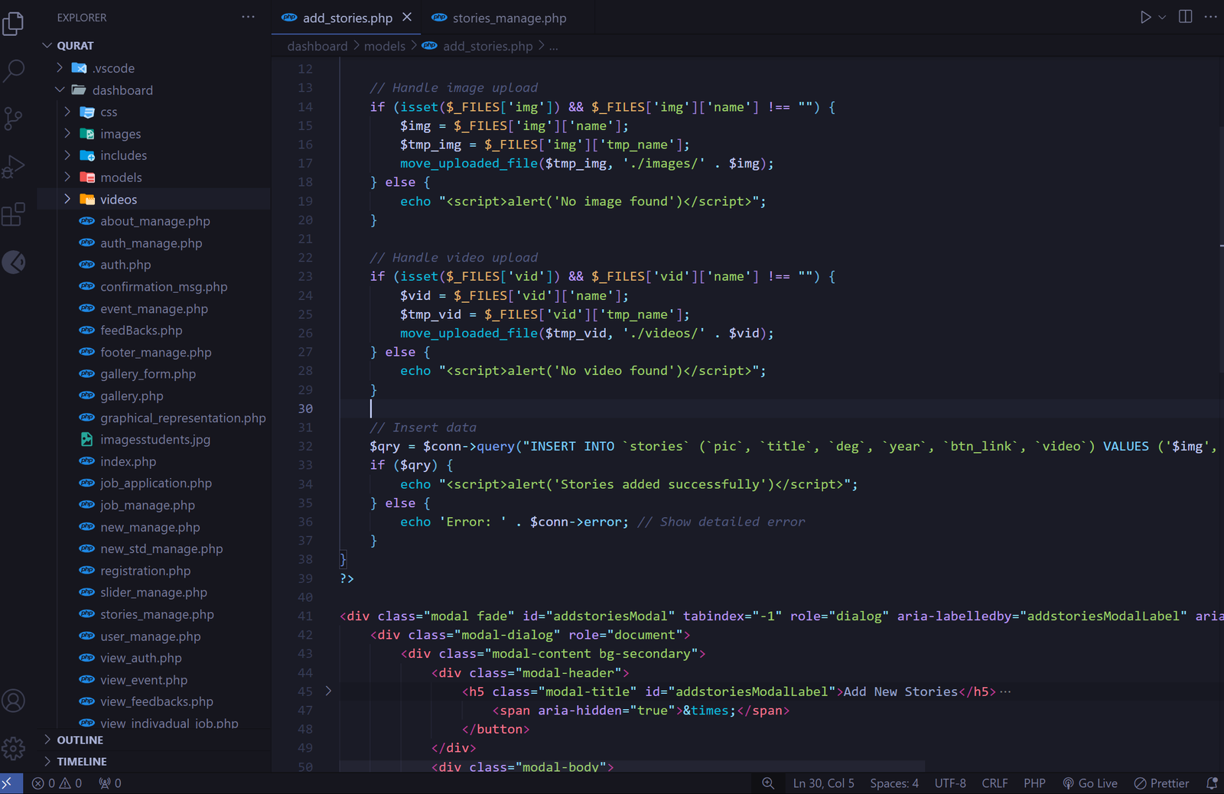Open the Source Control view icon

[13, 119]
